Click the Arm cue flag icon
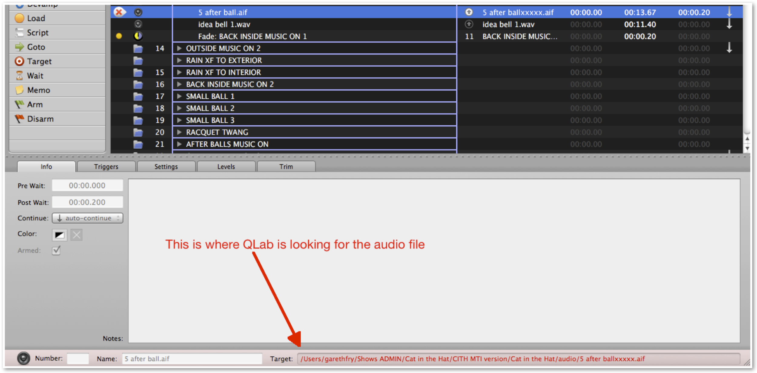This screenshot has height=373, width=757. click(19, 104)
